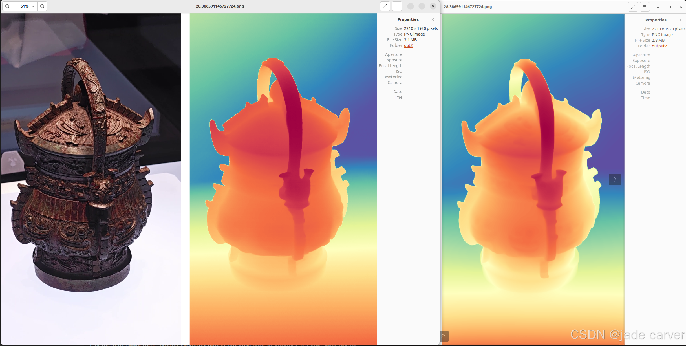This screenshot has height=346, width=686.
Task: Open the left viewer's hamburger menu
Action: point(397,6)
